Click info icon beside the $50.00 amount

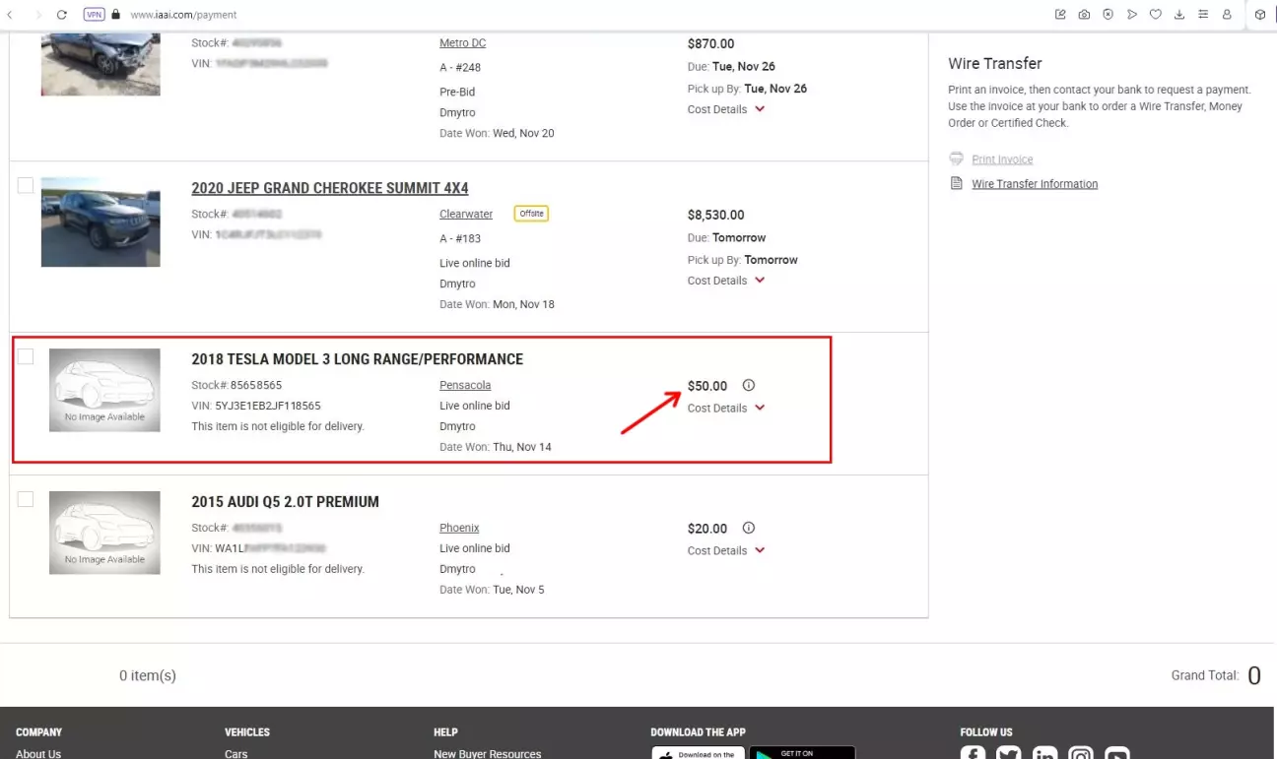click(x=748, y=385)
